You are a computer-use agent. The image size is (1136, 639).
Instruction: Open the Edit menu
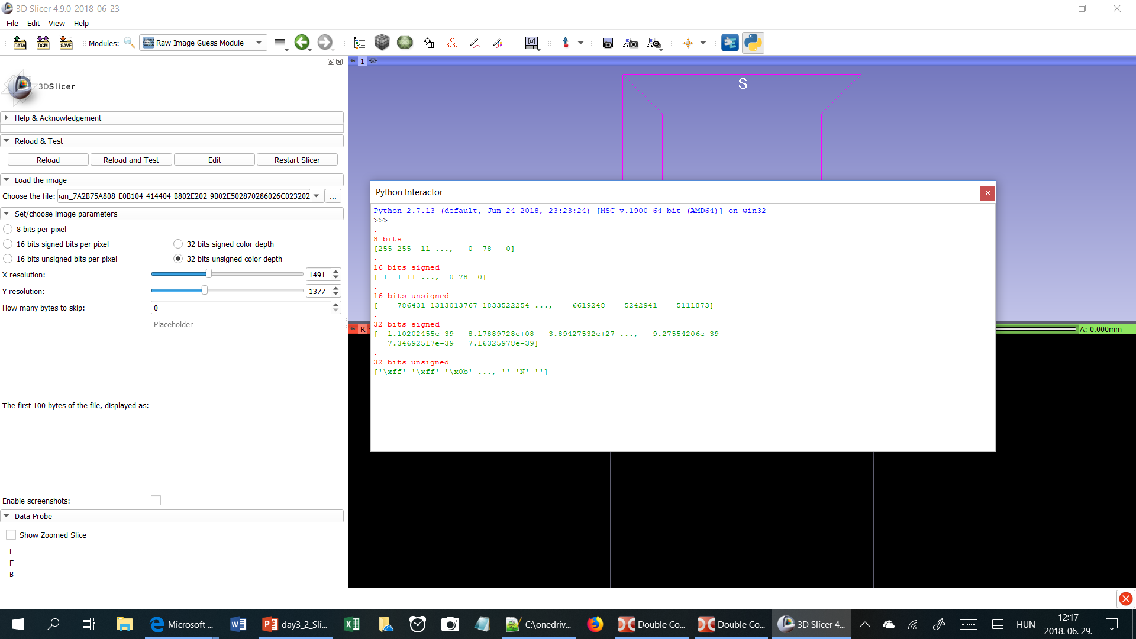[x=33, y=24]
